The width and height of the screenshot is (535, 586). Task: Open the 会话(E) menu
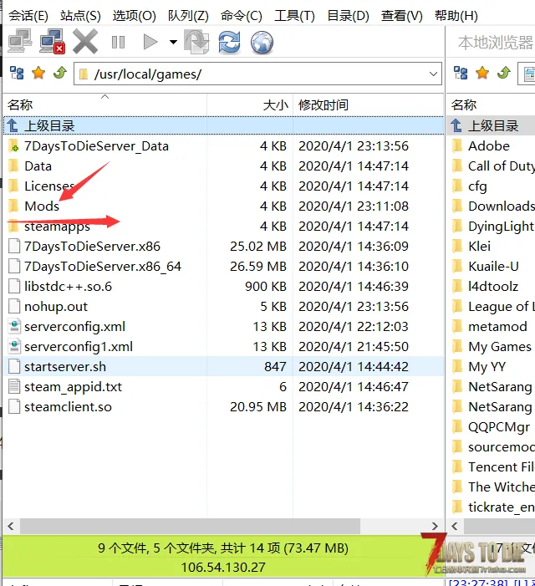pos(28,16)
